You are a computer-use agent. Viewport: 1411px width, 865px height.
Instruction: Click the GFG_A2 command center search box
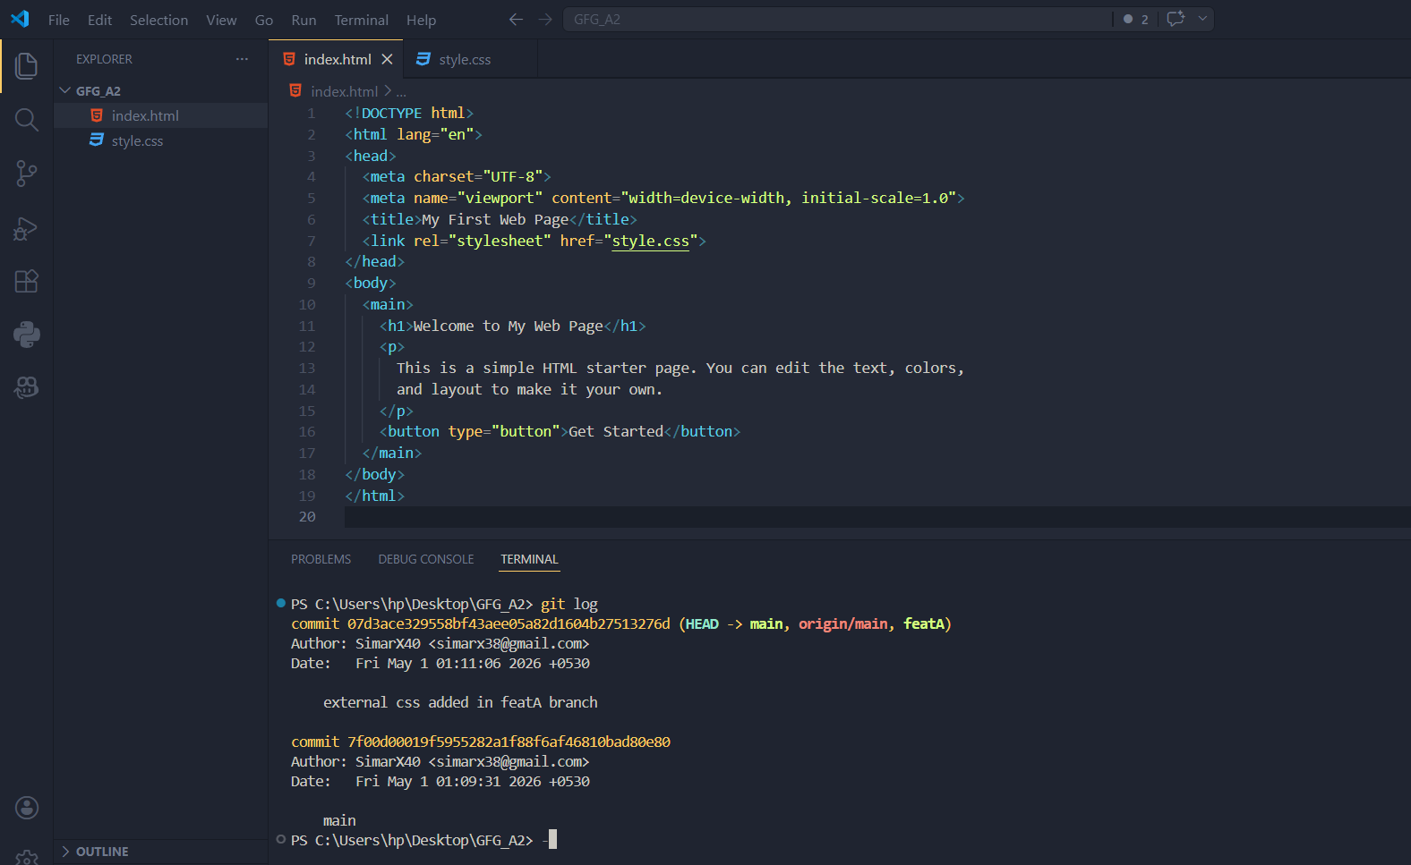coord(837,19)
